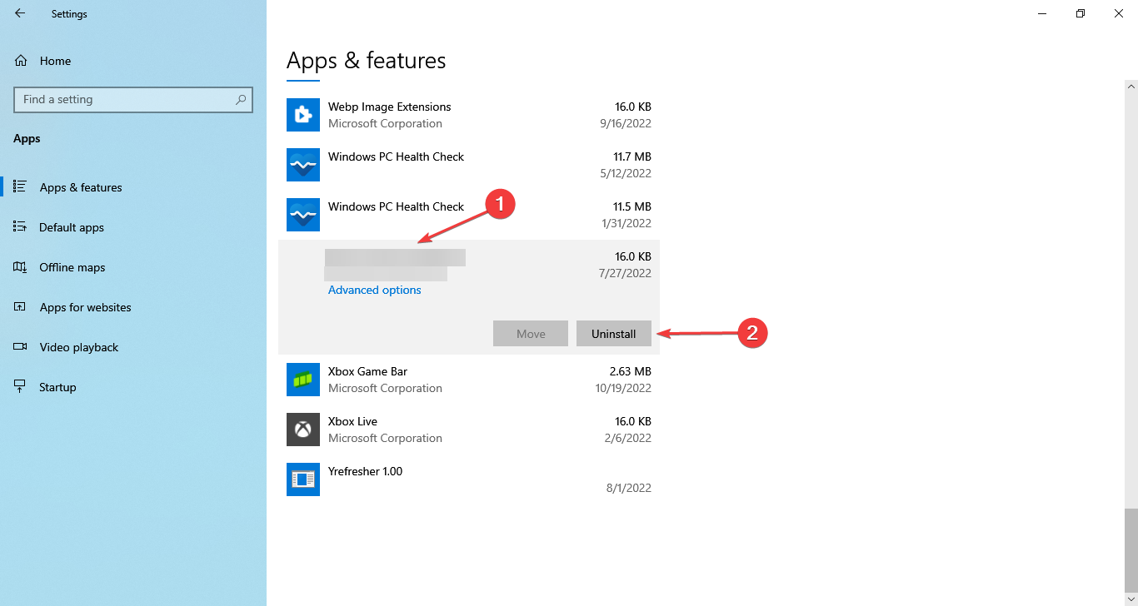Click the Home icon in sidebar
The image size is (1138, 606).
pos(21,61)
